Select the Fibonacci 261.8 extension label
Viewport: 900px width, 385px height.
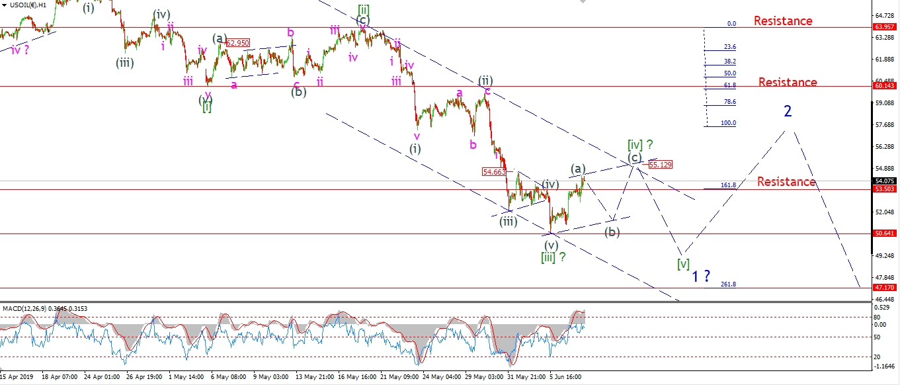[728, 284]
